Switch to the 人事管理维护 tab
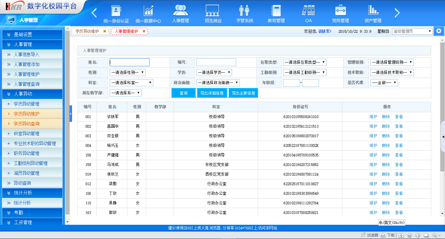The height and width of the screenshot is (239, 445). click(126, 31)
